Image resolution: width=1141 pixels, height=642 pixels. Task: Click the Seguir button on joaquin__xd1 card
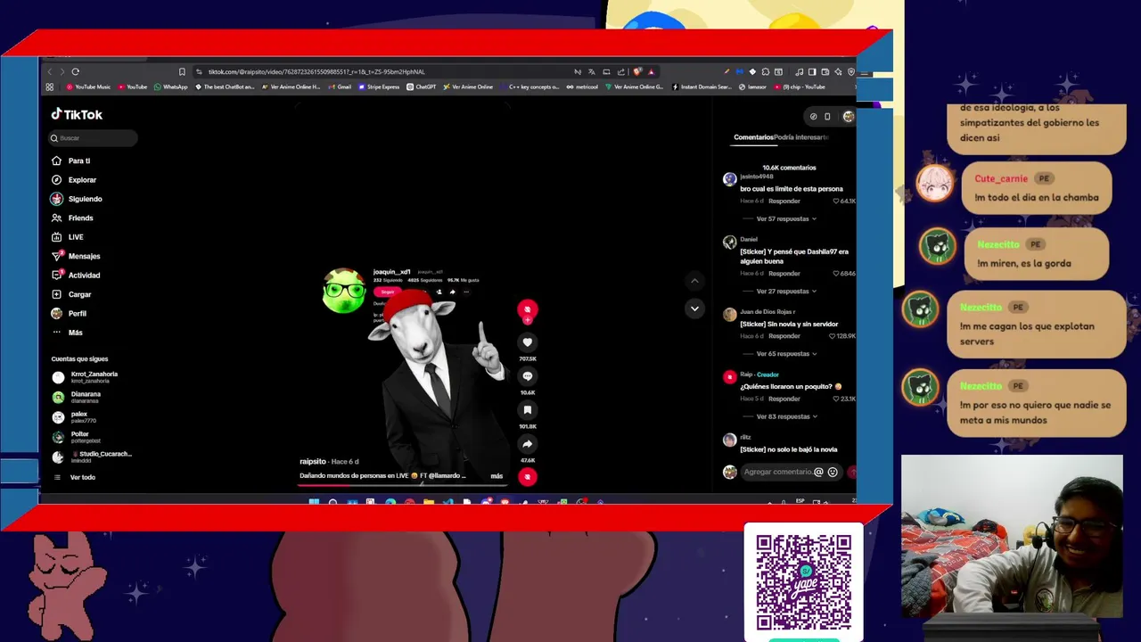387,292
